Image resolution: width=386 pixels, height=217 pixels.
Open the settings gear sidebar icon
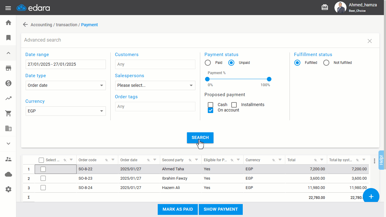8,189
